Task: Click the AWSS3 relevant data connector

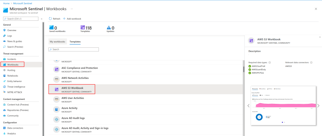Action: pyautogui.click(x=289, y=66)
